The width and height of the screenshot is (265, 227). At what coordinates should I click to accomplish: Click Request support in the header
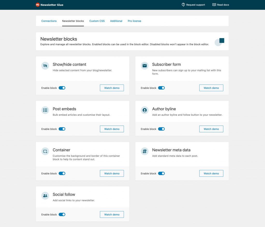193,5
